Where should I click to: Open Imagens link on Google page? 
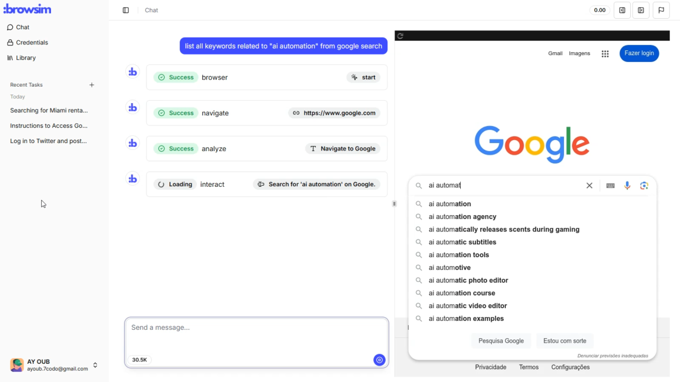pyautogui.click(x=579, y=53)
